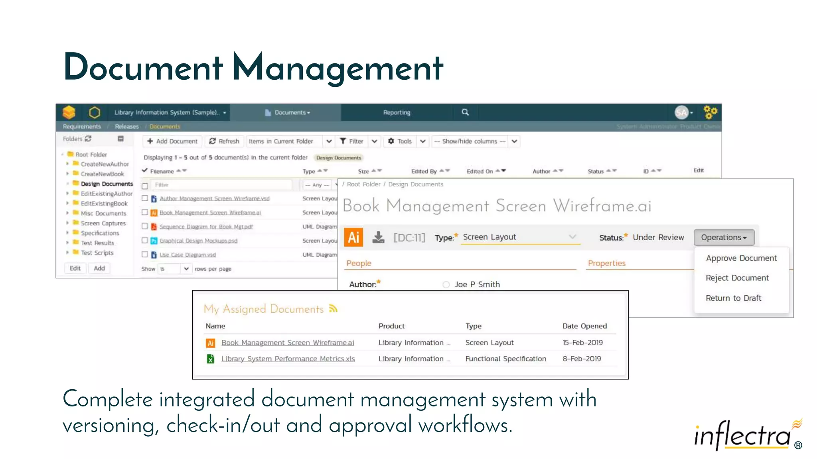Open the Library Information System project dropdown
This screenshot has height=459, width=817.
tap(170, 112)
